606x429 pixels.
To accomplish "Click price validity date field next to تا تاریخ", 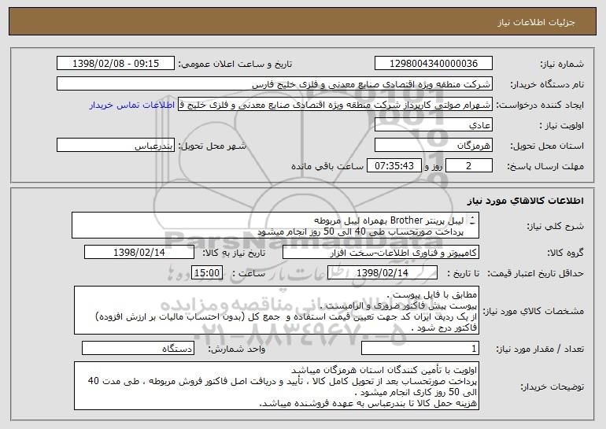I will 382,272.
